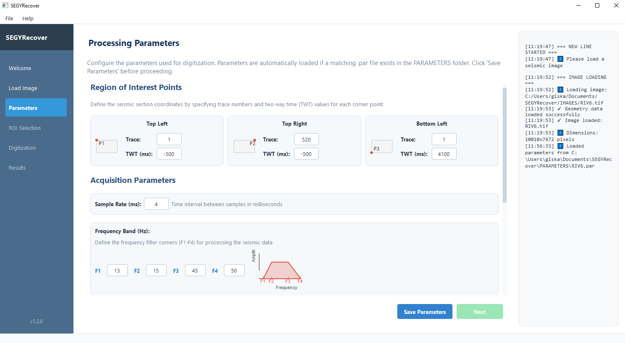Click the F4 frequency field
This screenshot has height=343, width=625.
tap(234, 270)
